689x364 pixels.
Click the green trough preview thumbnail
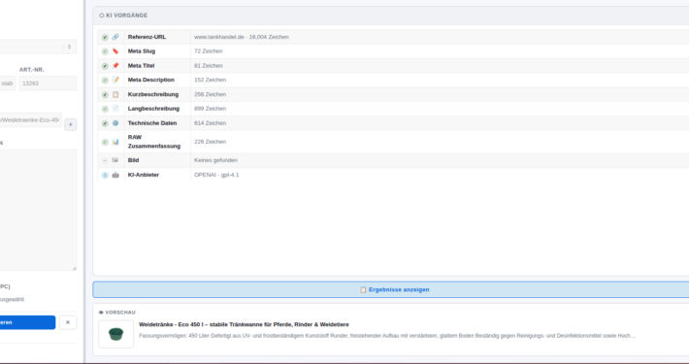click(x=116, y=334)
